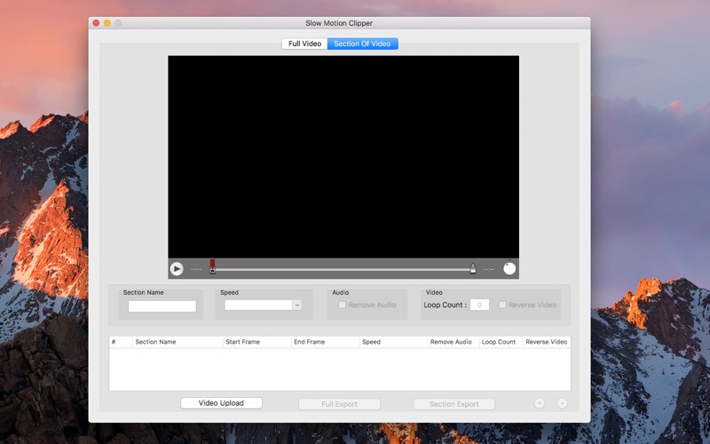Switch to the Full Video tab
This screenshot has height=444, width=710.
click(304, 44)
